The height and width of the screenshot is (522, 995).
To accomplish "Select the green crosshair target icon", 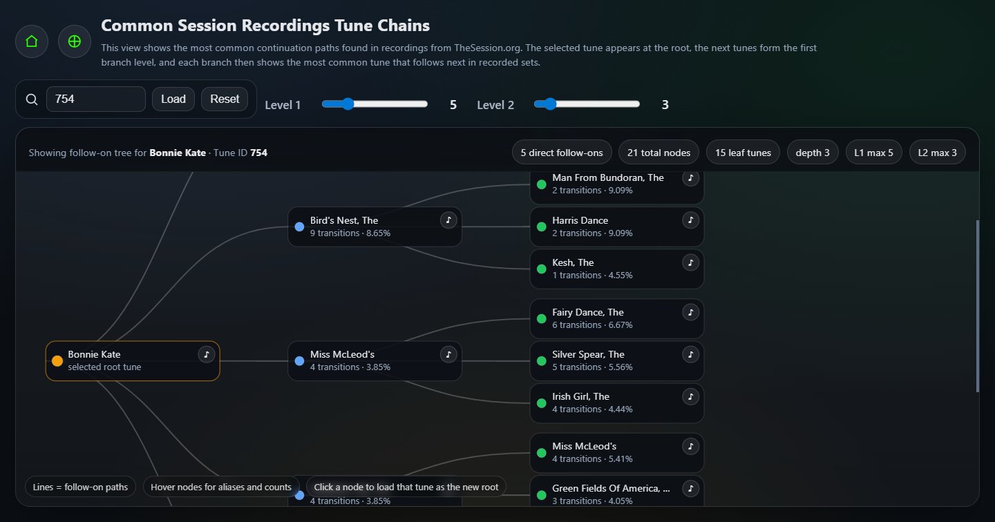I will point(74,41).
